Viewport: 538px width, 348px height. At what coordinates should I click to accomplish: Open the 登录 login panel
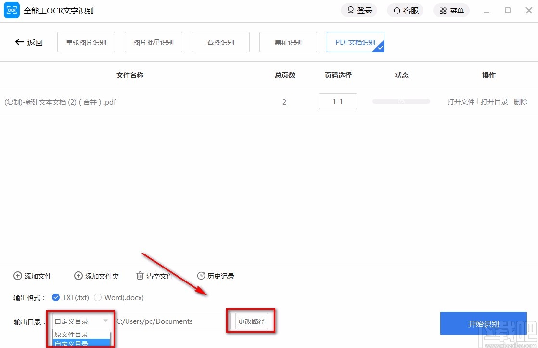pyautogui.click(x=359, y=10)
